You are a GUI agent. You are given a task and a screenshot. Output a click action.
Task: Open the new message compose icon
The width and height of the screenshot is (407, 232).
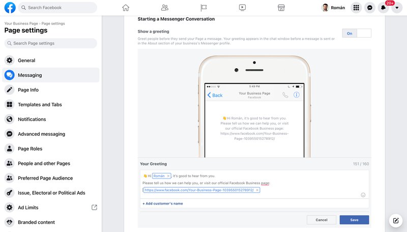(396, 221)
